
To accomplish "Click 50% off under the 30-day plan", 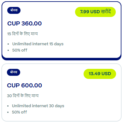I will [20, 112].
